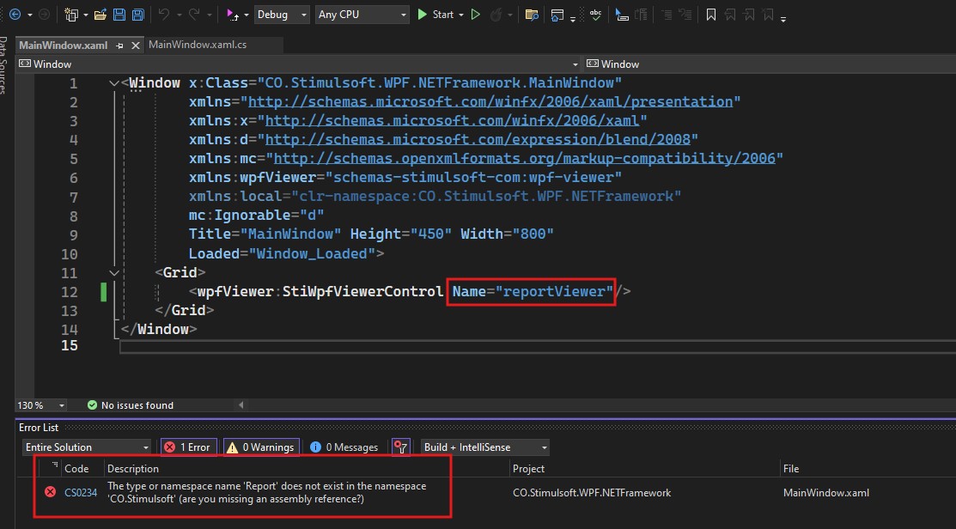This screenshot has height=529, width=956.
Task: Clear all bookmarks icon
Action: click(x=768, y=15)
